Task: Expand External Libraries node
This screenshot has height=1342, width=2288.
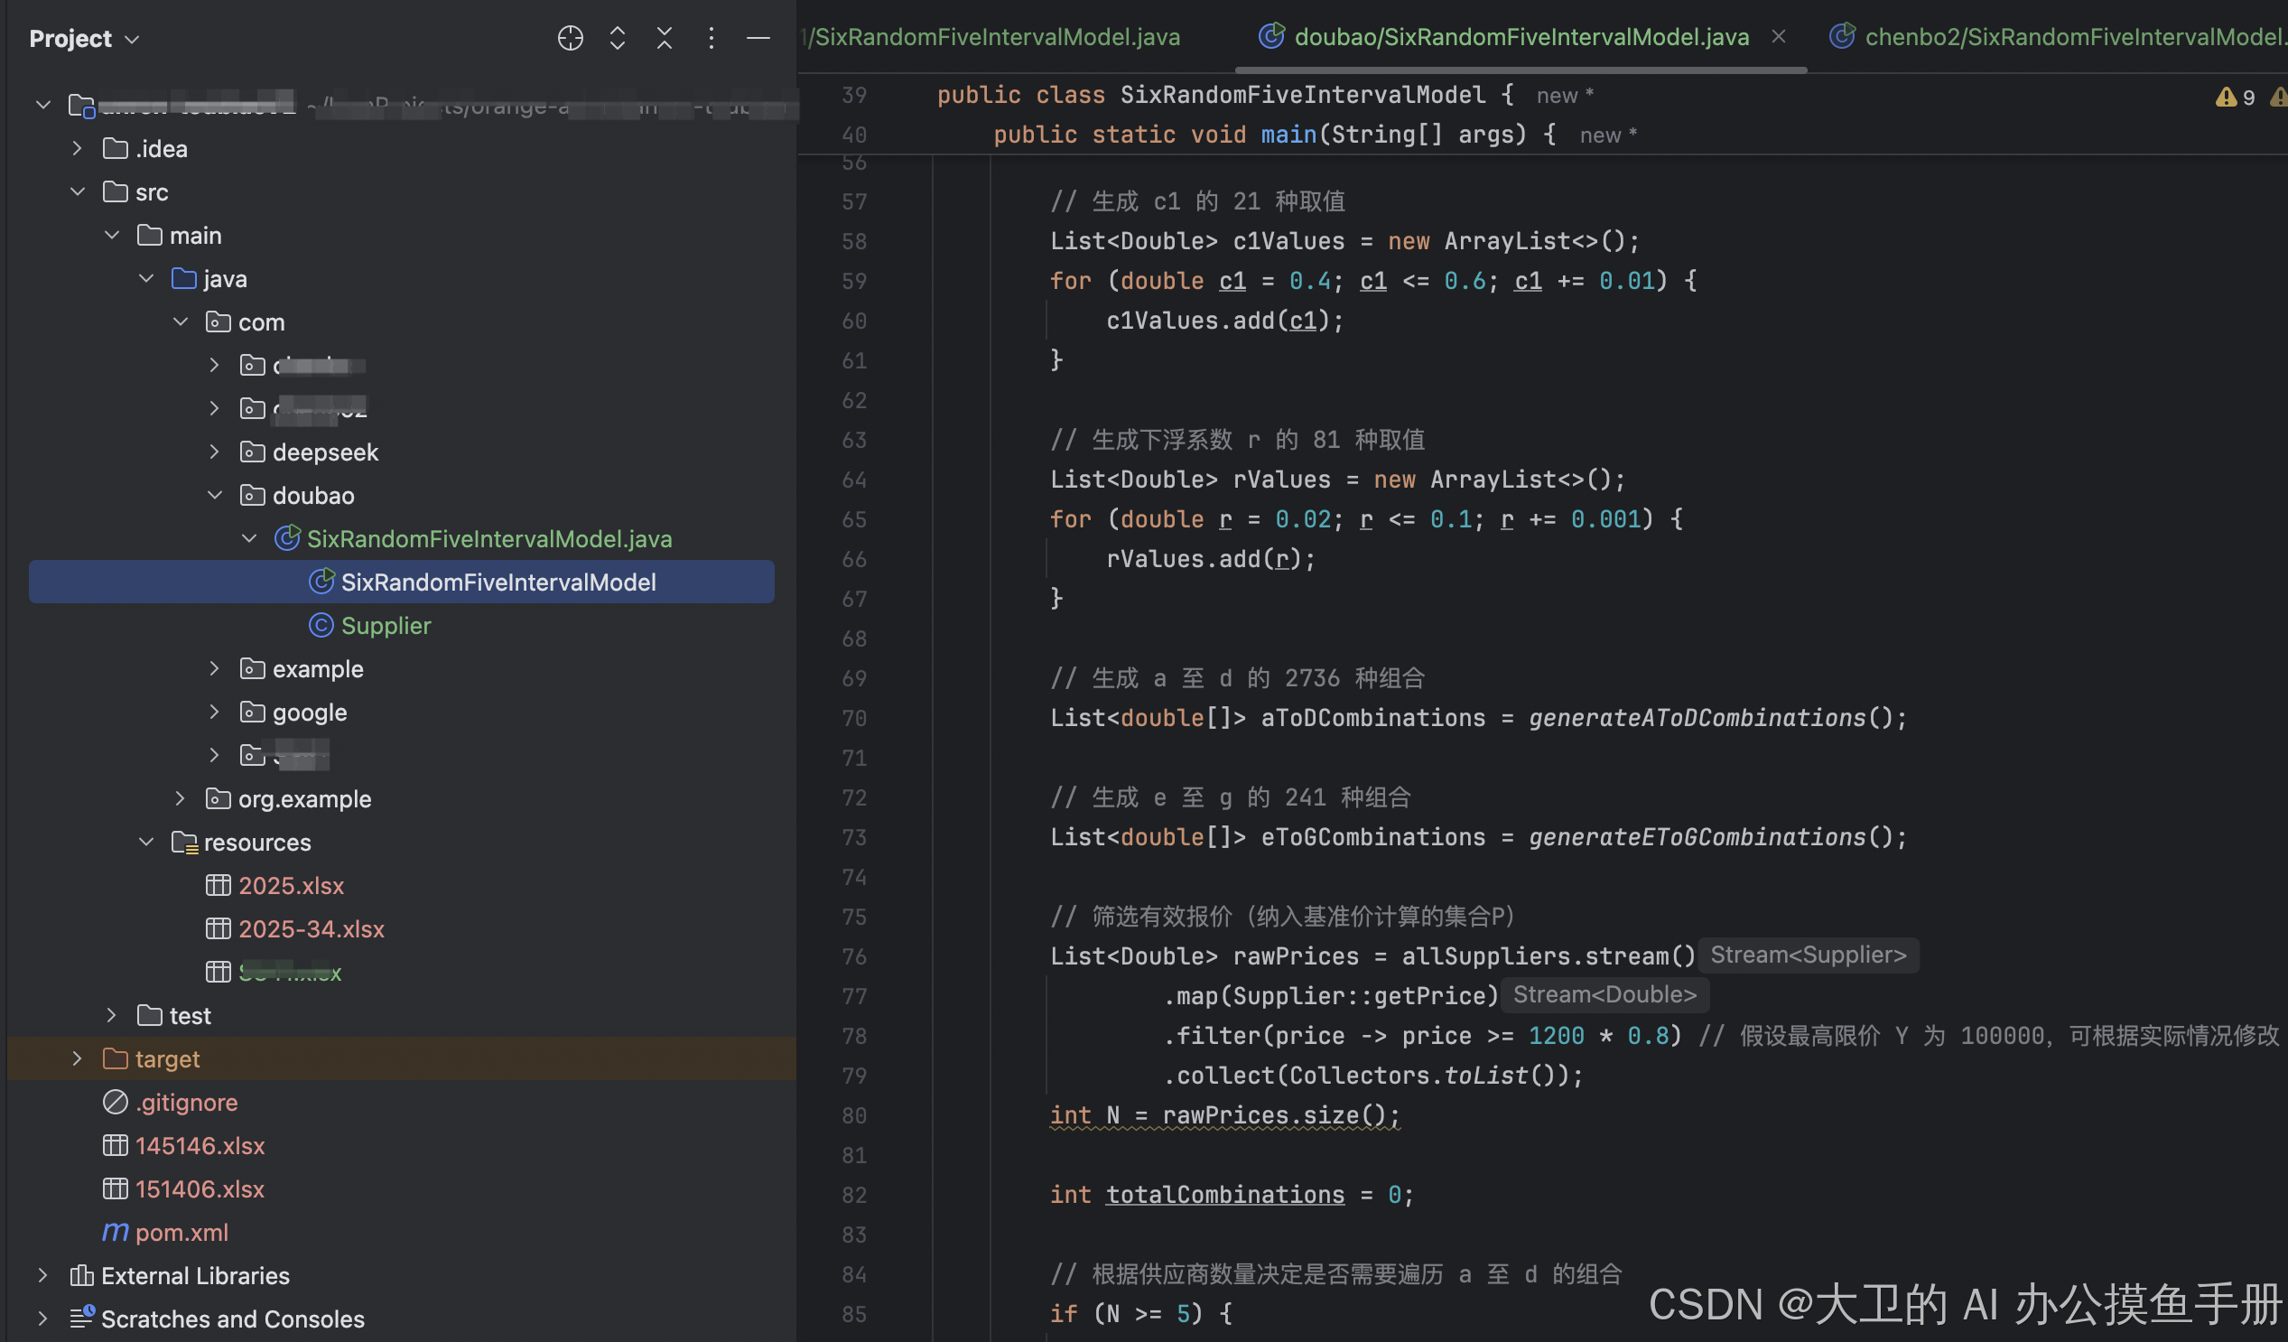Action: pyautogui.click(x=42, y=1276)
